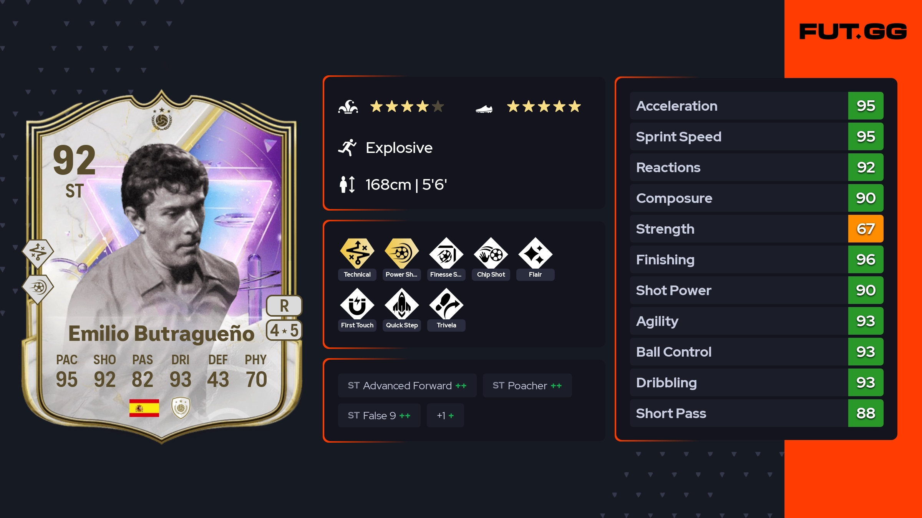Click the weak foot boot icon
The height and width of the screenshot is (518, 922).
click(x=484, y=109)
